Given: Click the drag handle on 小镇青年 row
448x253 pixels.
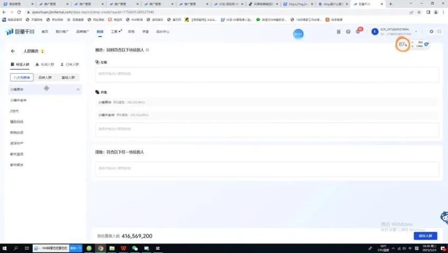Looking at the screenshot, I should 78,89.
